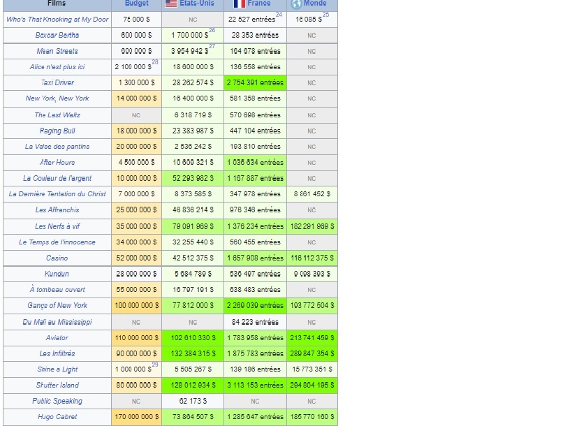Select the 182 291 969 $ cell
This screenshot has width=572, height=426.
tap(312, 226)
